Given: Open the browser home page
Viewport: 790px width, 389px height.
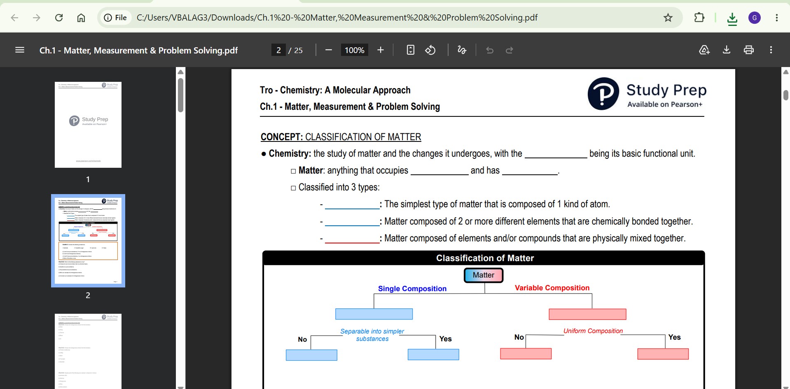Looking at the screenshot, I should pyautogui.click(x=81, y=18).
